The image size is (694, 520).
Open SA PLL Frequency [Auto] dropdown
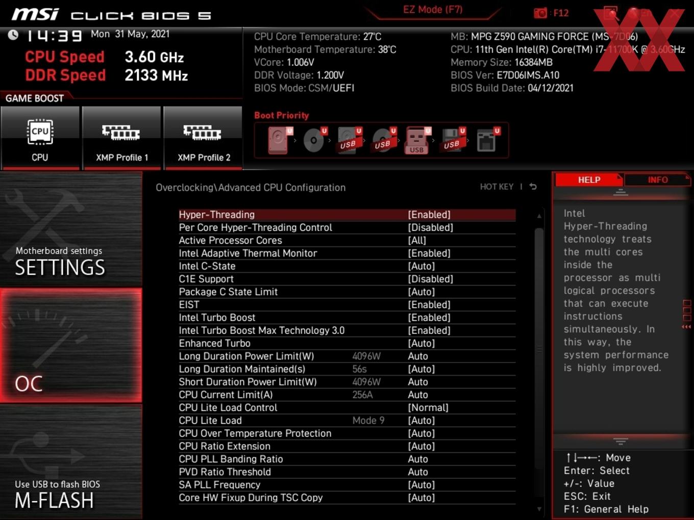click(x=422, y=485)
